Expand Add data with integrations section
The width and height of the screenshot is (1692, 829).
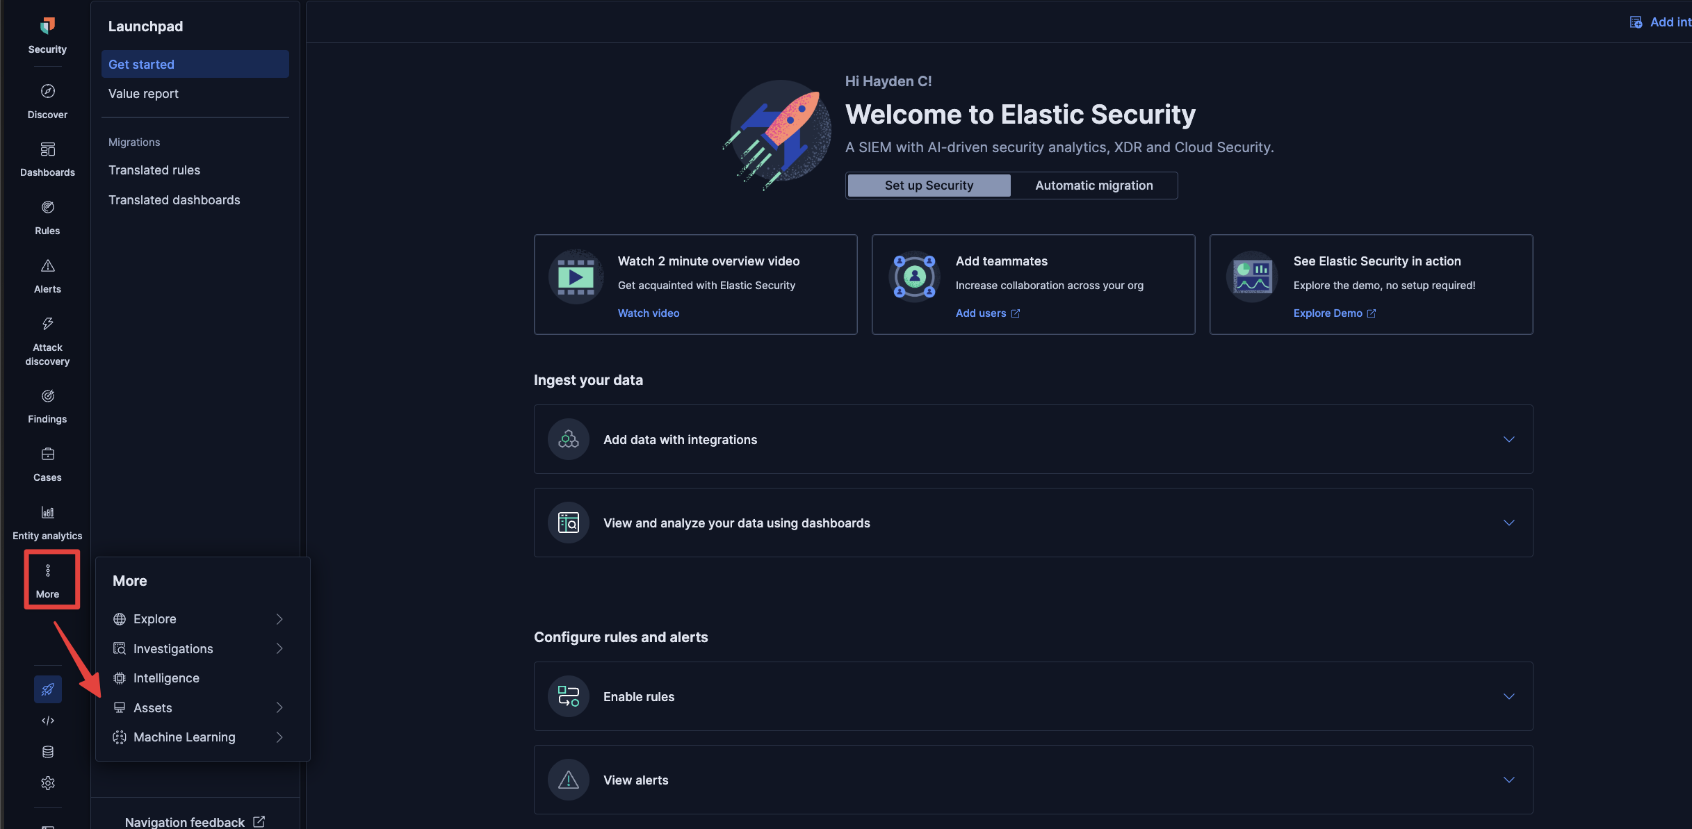(1508, 439)
